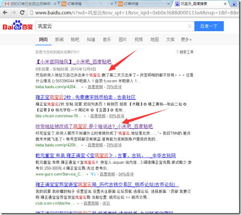Screen dimensions: 241x215
Task: Select the 视频 search category
Action: tap(138, 39)
